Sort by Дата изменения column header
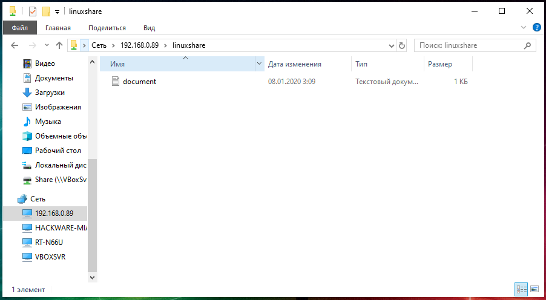The image size is (546, 300). point(295,64)
